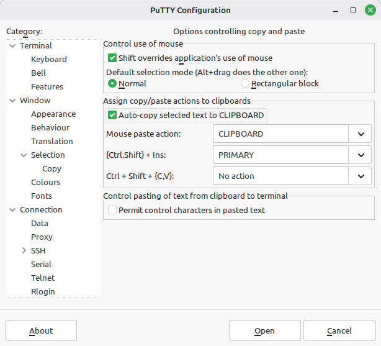Viewport: 381px width, 346px height.
Task: Collapse the Selection subcategory arrow
Action: (x=24, y=155)
